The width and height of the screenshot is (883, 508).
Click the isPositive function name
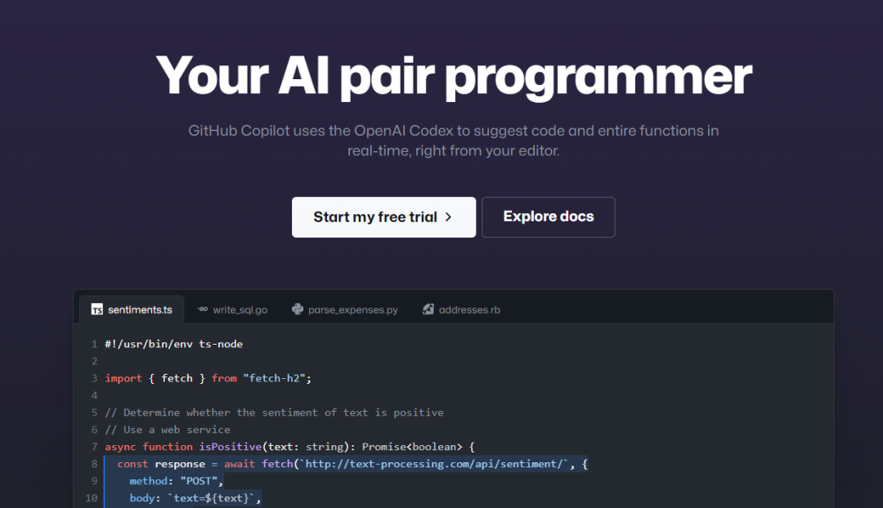[229, 446]
